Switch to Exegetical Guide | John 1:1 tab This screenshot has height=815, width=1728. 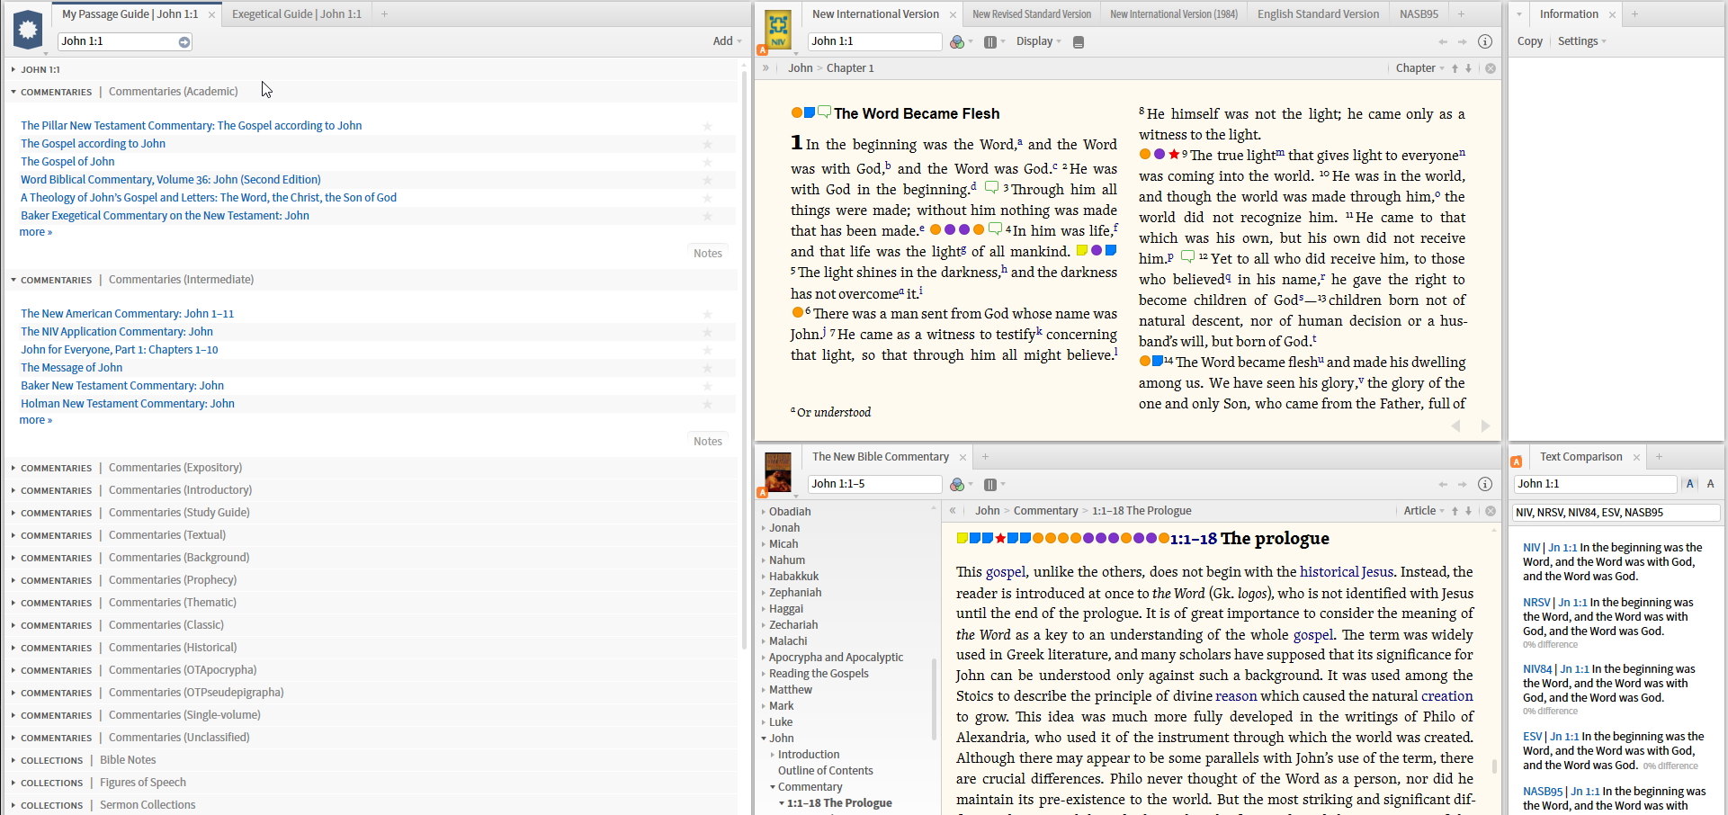point(296,14)
